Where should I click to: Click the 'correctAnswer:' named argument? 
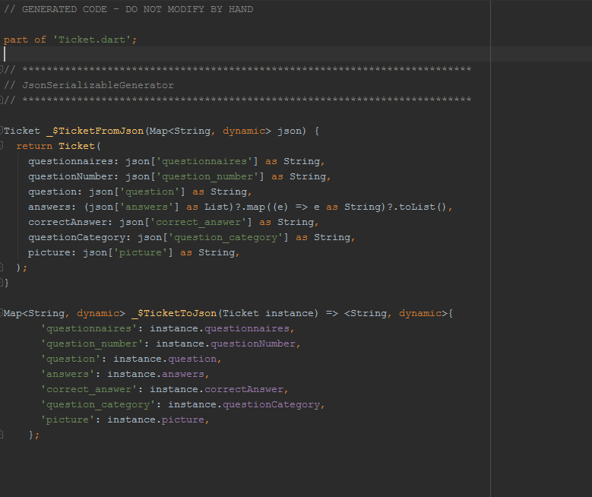[71, 222]
